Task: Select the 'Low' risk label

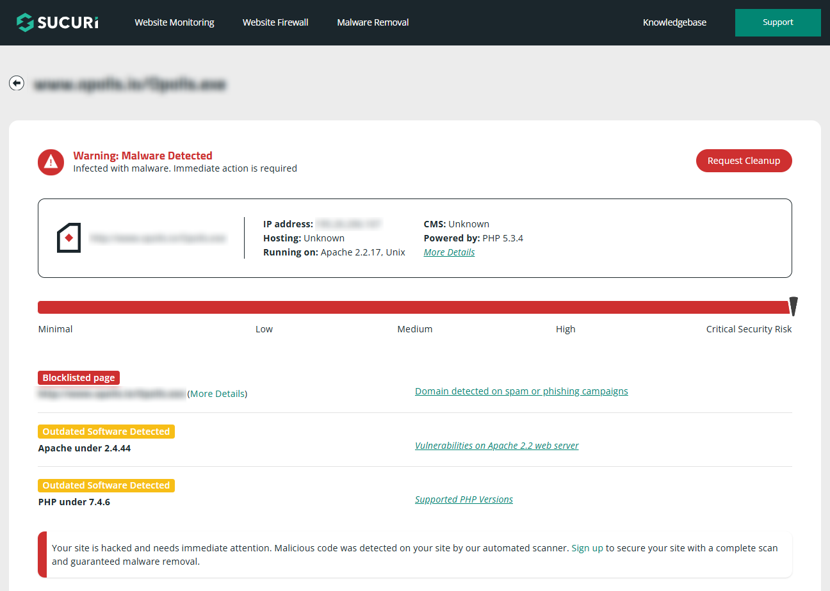Action: pos(264,329)
